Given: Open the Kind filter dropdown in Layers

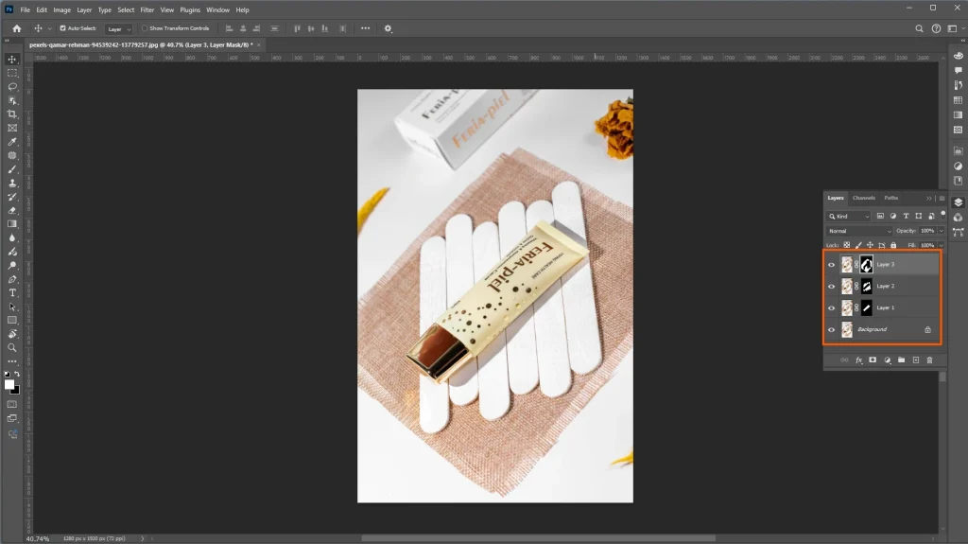Looking at the screenshot, I should coord(849,217).
